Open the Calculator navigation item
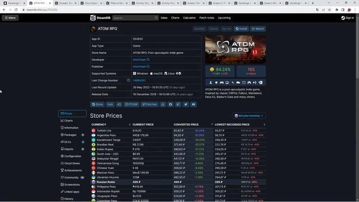359x202 pixels. [x=190, y=17]
